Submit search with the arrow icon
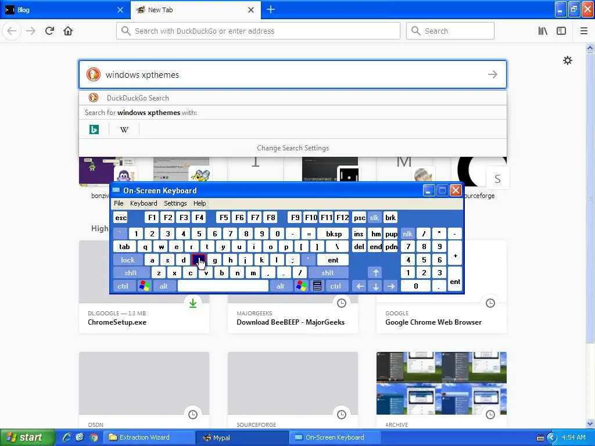Screen dimensions: 595x446 [x=493, y=74]
